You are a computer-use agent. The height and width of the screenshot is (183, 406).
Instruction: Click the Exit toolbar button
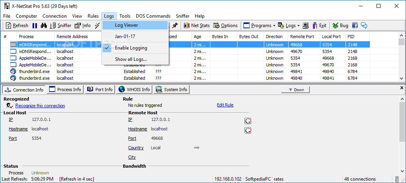tap(319, 26)
